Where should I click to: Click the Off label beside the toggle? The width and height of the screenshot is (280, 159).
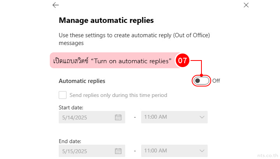216,81
